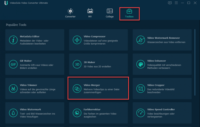
Task: Click the Farbkorrektur sun icon
Action: (x=77, y=113)
